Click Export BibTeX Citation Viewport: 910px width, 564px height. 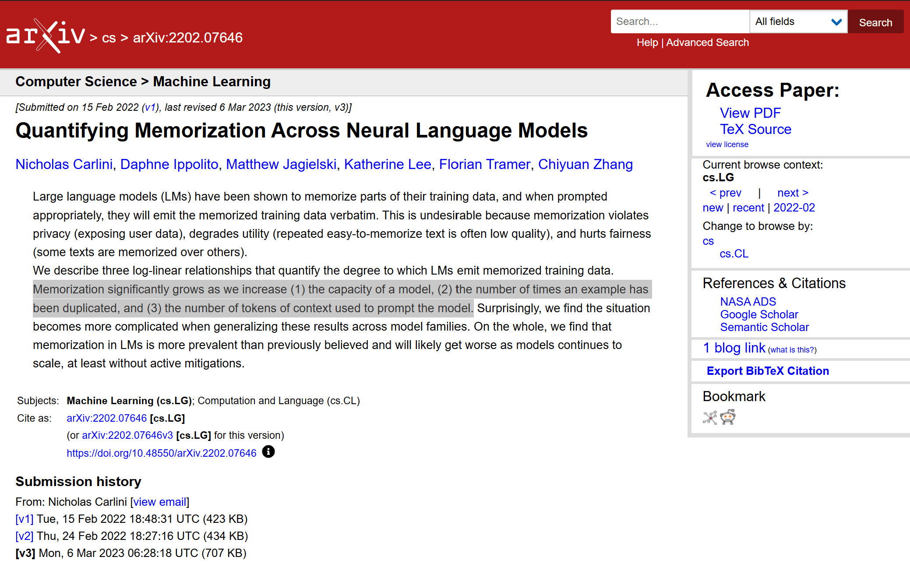768,371
